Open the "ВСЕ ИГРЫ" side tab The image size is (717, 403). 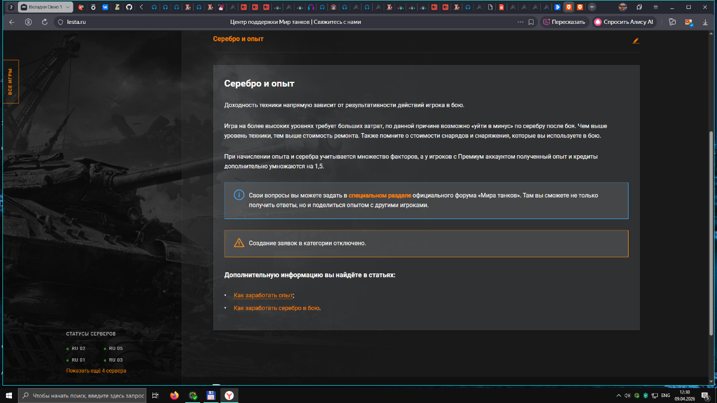click(x=10, y=82)
